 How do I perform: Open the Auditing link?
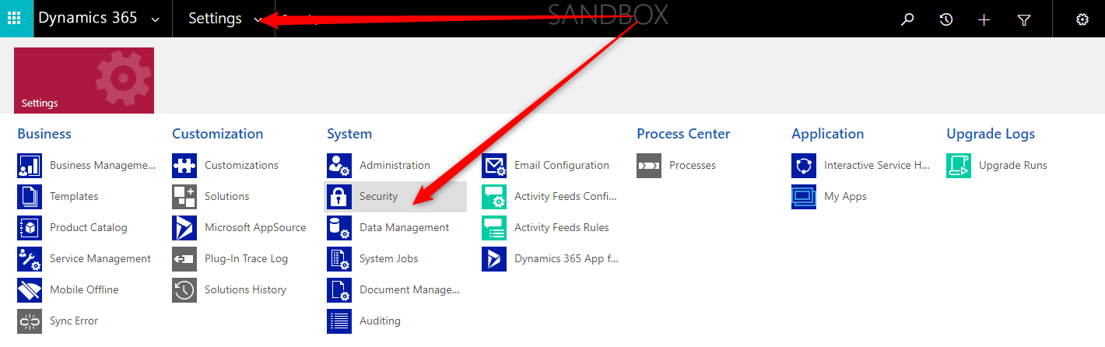(x=380, y=321)
